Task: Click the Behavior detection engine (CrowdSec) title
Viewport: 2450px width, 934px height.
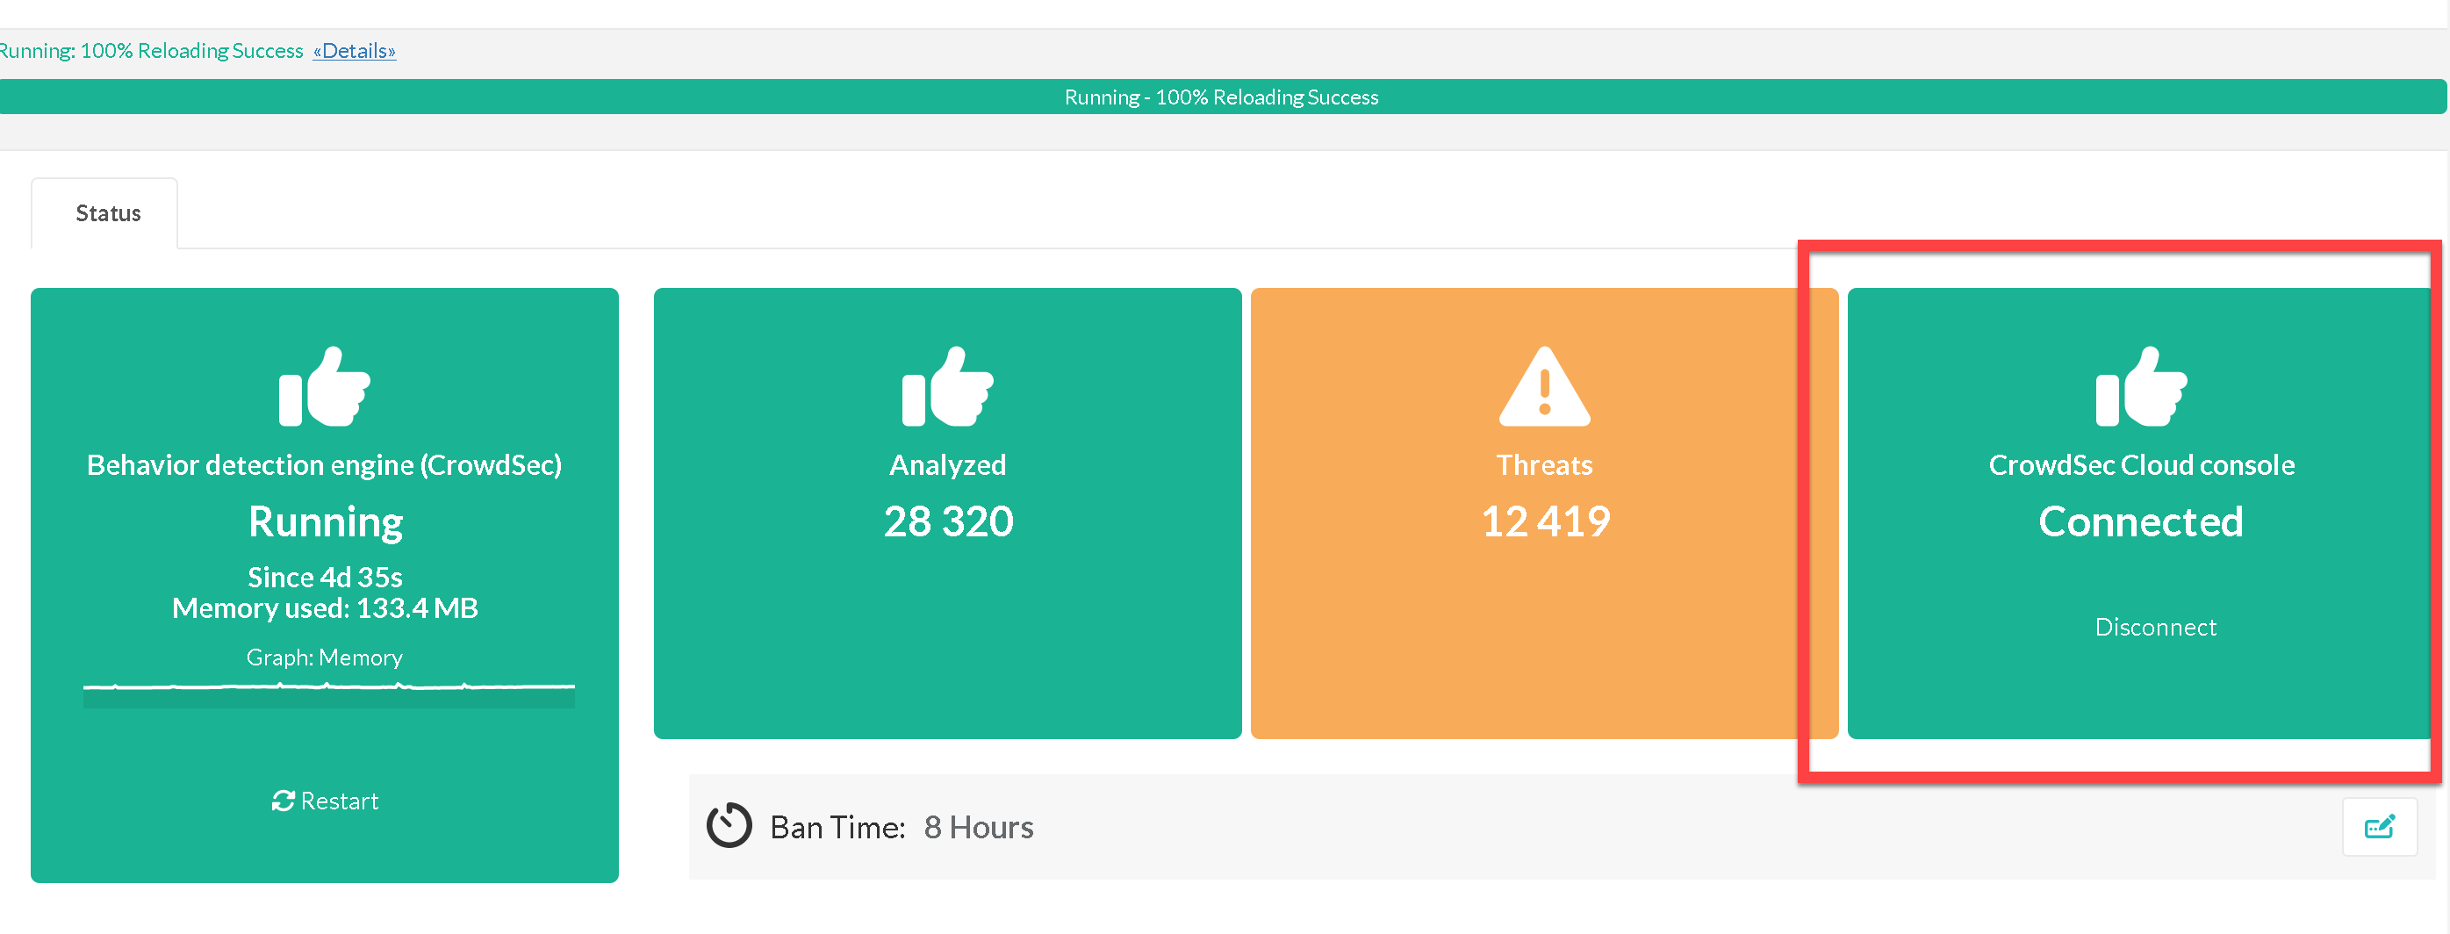Action: (324, 464)
